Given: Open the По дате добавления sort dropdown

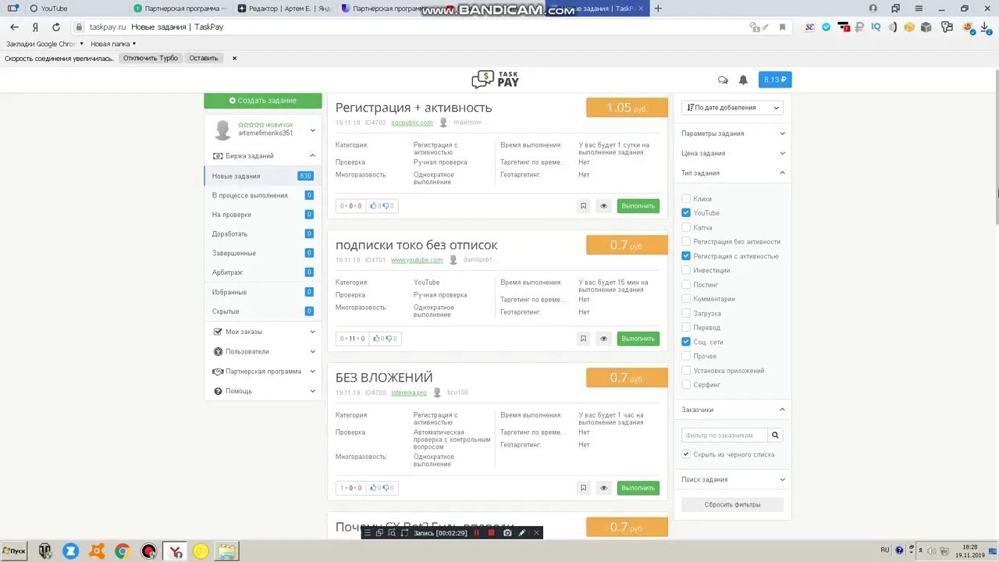Looking at the screenshot, I should (x=732, y=108).
